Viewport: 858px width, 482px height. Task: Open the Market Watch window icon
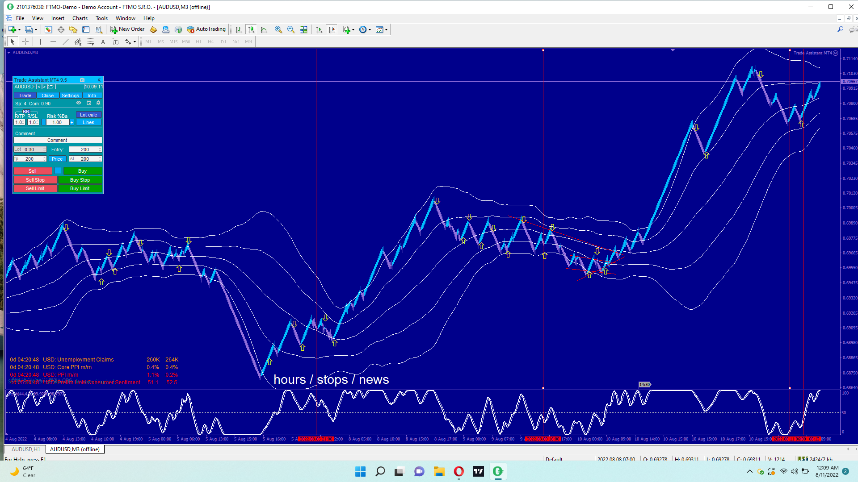tap(48, 29)
